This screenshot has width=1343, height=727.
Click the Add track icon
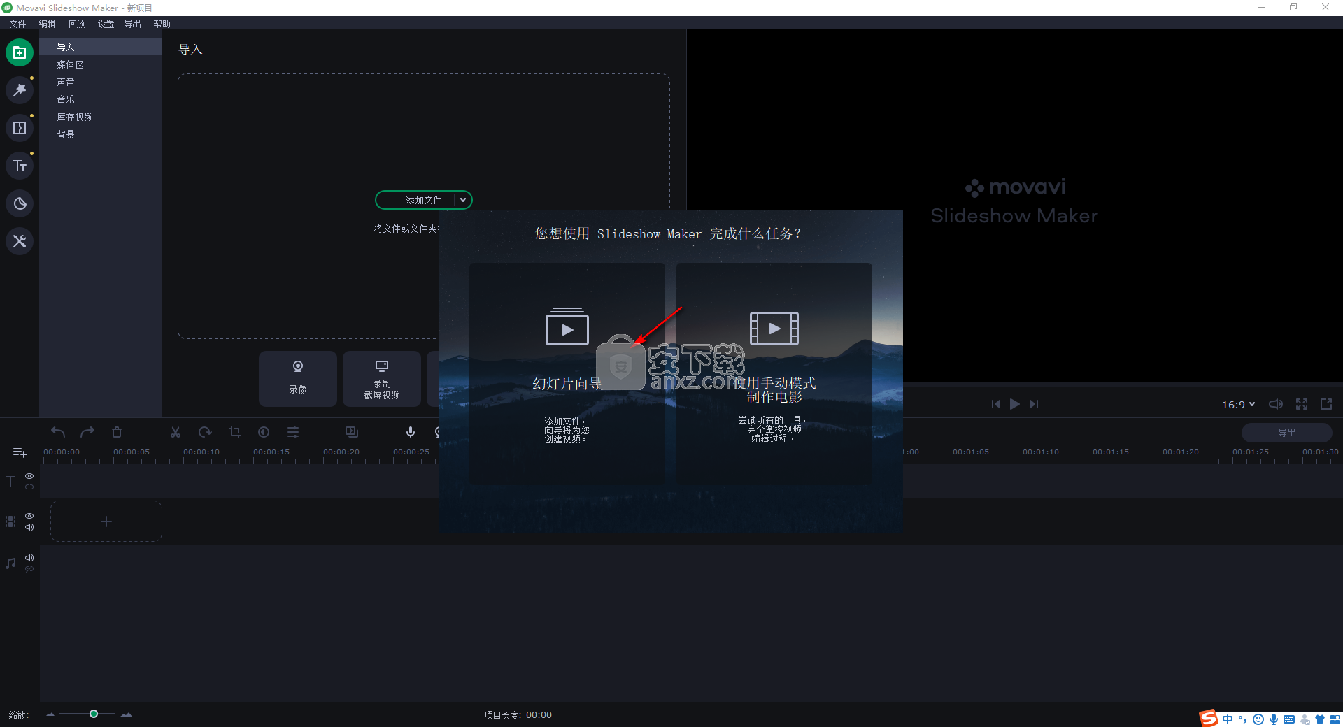pos(20,453)
